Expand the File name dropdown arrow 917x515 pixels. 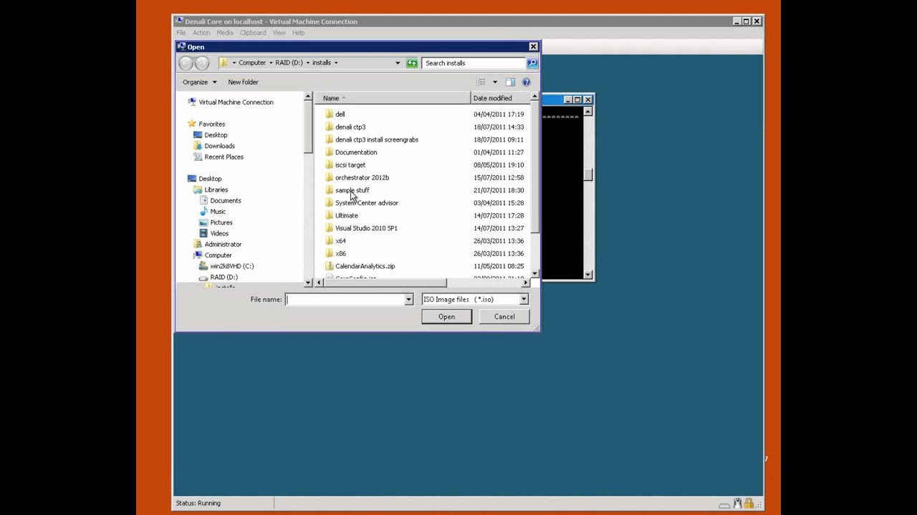[x=408, y=300]
